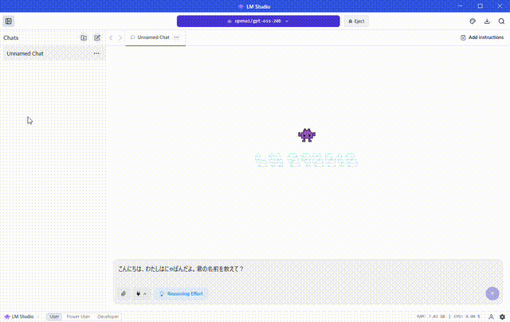510x322 pixels.
Task: Click the search magnifier icon
Action: coord(501,21)
